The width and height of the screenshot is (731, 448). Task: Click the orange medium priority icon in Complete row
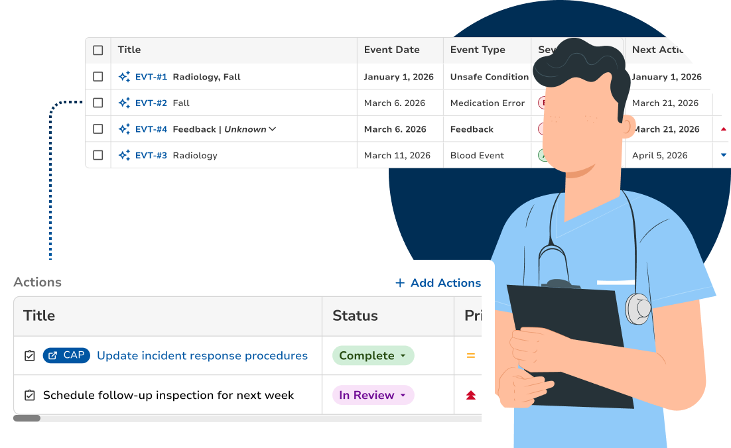click(471, 356)
